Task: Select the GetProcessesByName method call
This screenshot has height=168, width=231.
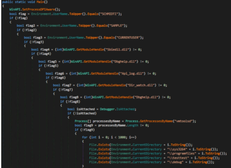Action: coord(156,121)
